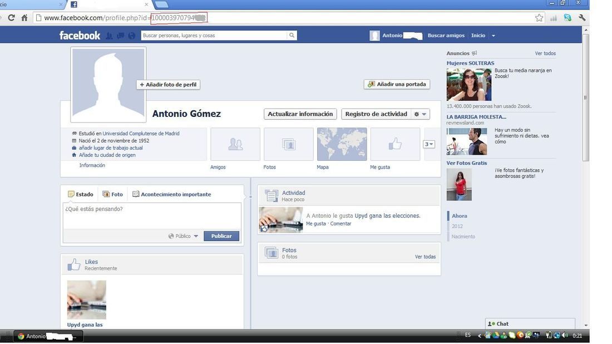Open Chrome wrench settings menu
The image size is (612, 344).
582,18
